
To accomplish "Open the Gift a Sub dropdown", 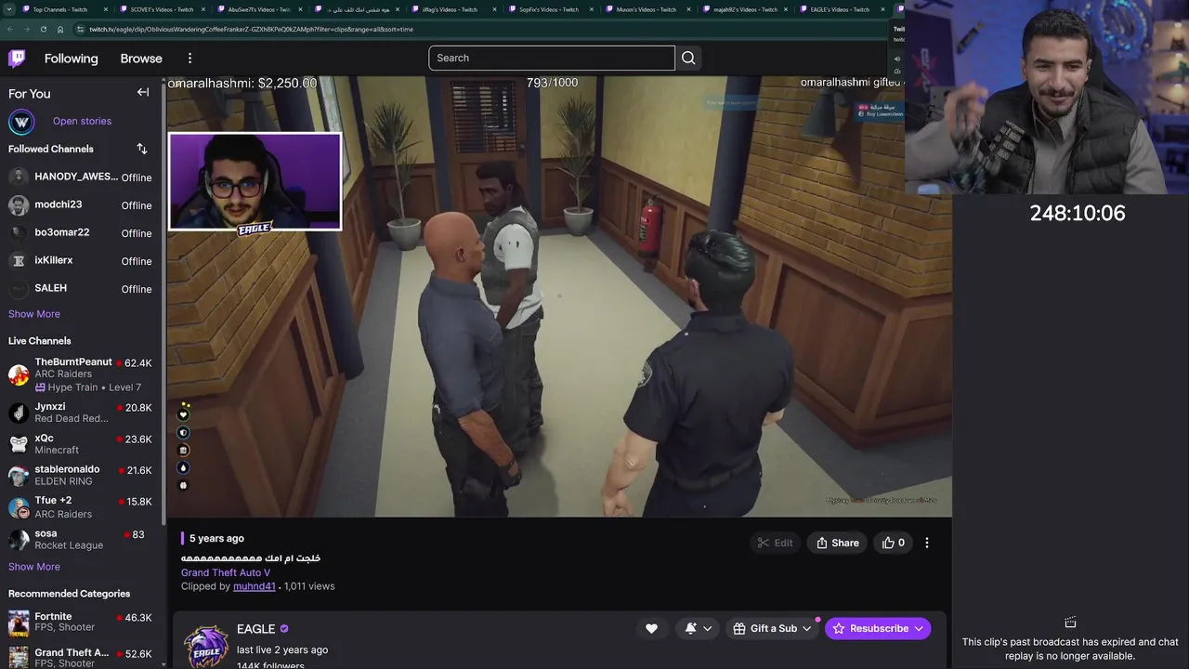I will point(772,629).
